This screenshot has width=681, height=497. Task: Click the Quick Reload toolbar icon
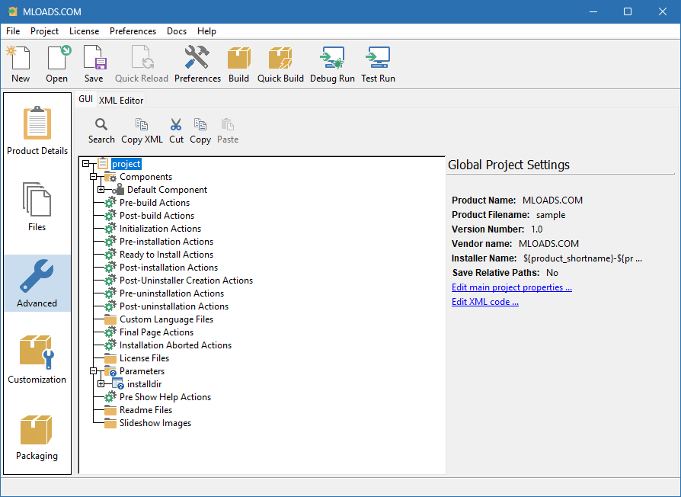pyautogui.click(x=142, y=58)
